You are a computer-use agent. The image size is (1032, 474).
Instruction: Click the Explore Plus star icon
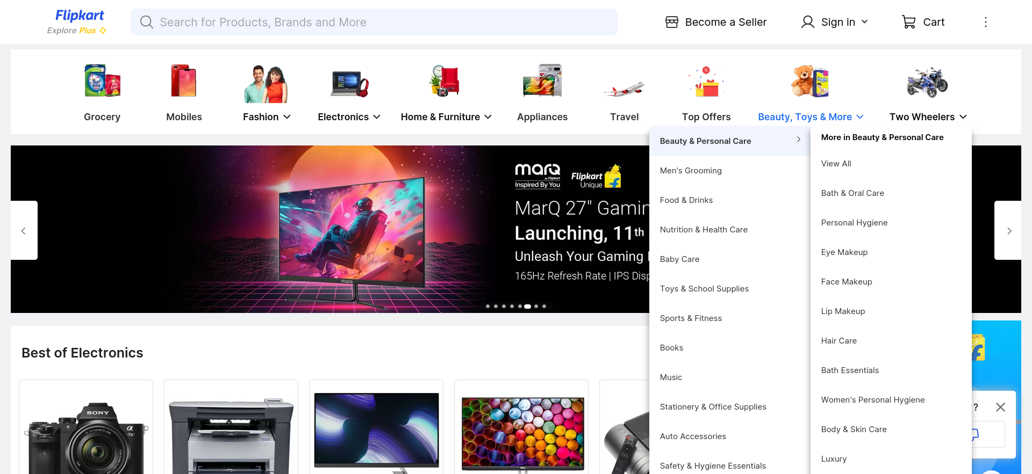pyautogui.click(x=103, y=31)
